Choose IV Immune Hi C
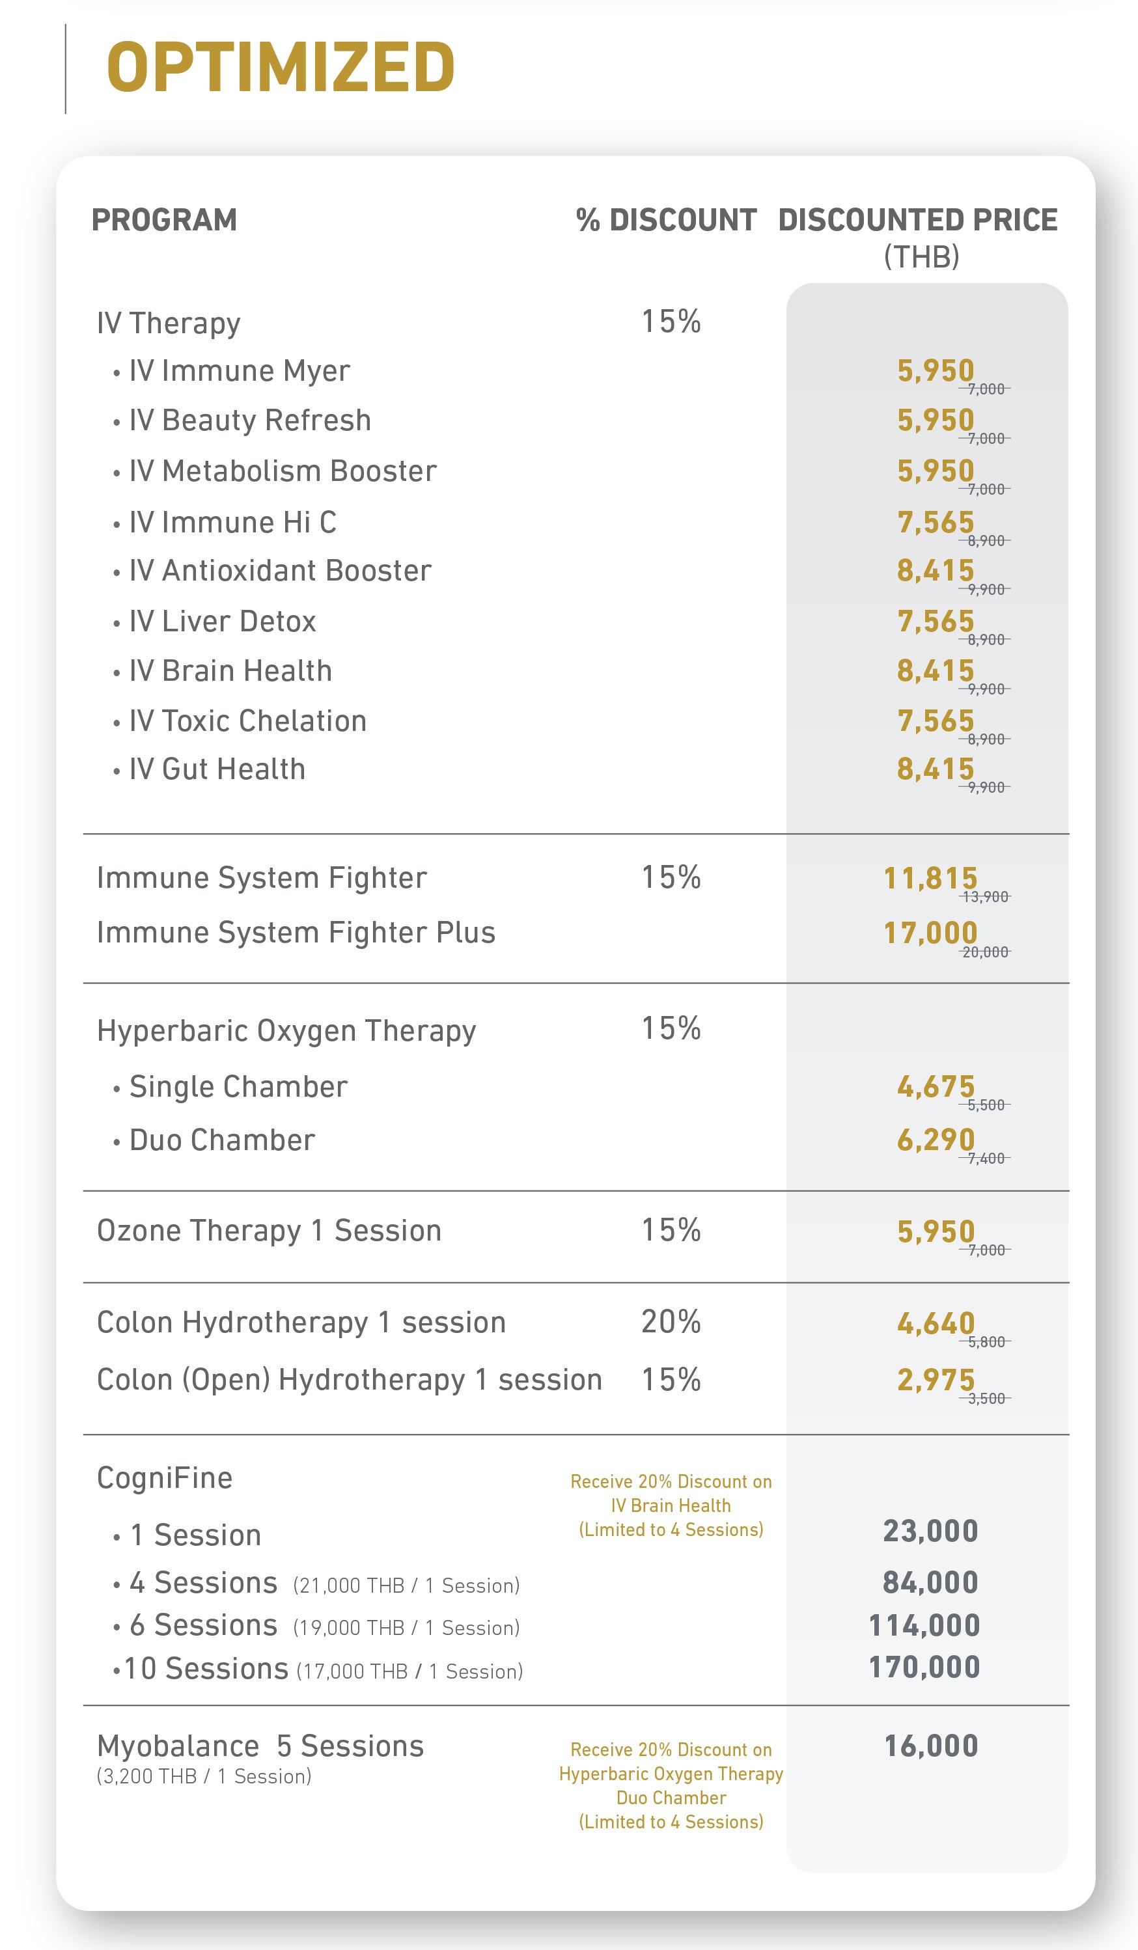 click(x=233, y=521)
